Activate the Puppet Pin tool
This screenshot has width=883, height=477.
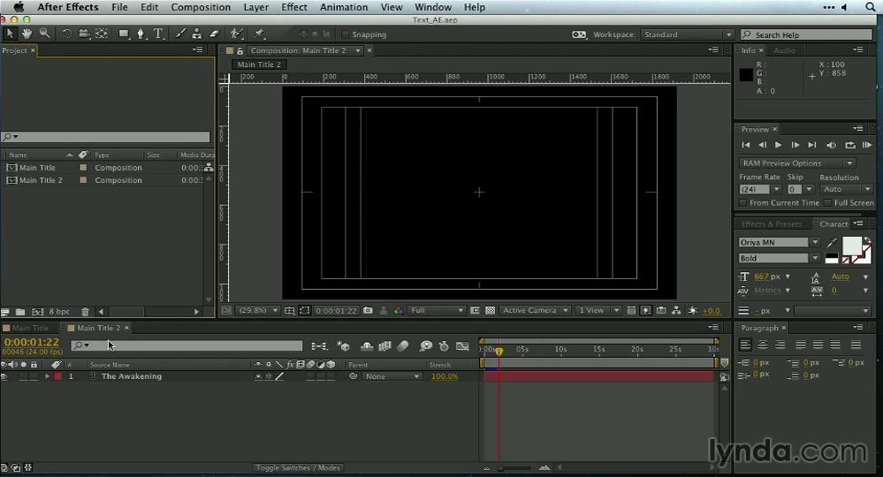point(260,34)
